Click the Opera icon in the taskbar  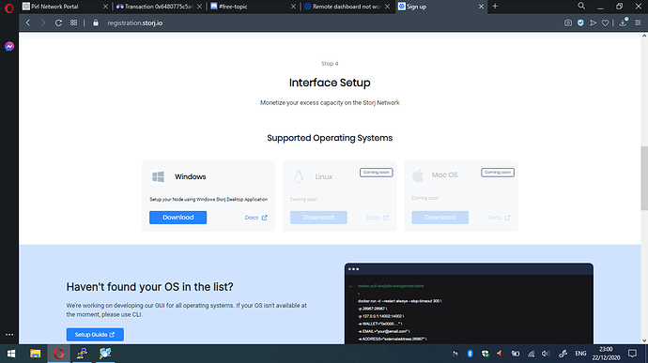point(58,354)
